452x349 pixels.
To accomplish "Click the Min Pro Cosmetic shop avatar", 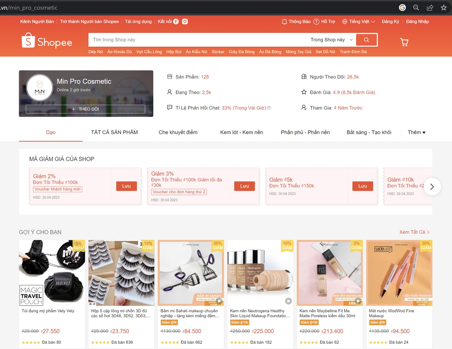I will (40, 88).
